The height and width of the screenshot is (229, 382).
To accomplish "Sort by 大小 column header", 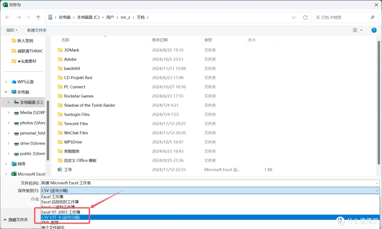I will [x=252, y=40].
